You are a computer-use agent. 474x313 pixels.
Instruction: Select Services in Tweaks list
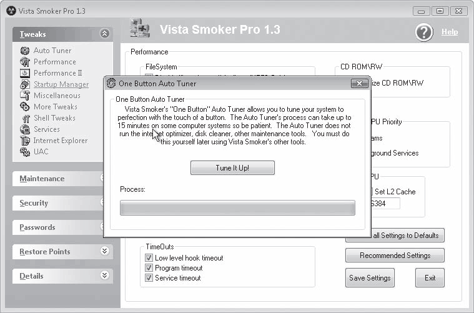pos(47,129)
